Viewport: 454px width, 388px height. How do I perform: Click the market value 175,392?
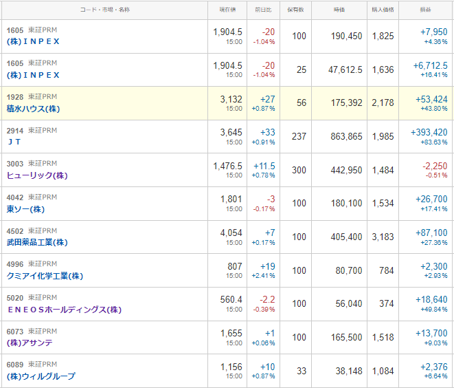(347, 103)
